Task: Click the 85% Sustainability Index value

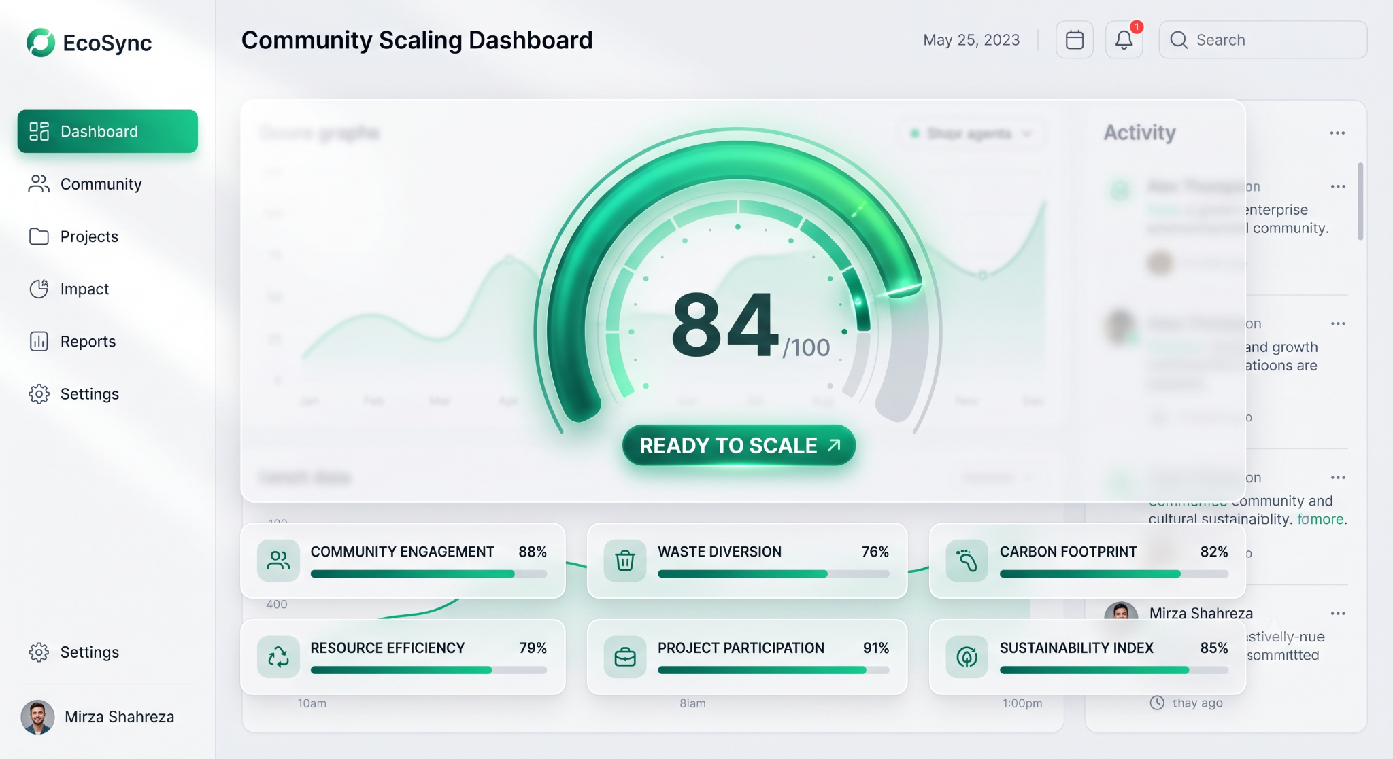Action: click(x=1214, y=648)
